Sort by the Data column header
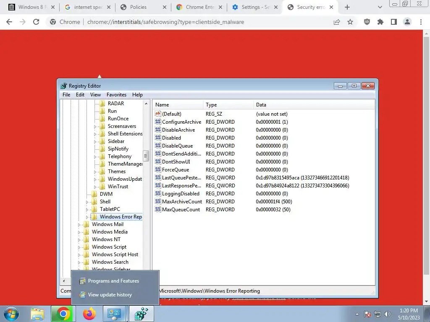 [314, 105]
